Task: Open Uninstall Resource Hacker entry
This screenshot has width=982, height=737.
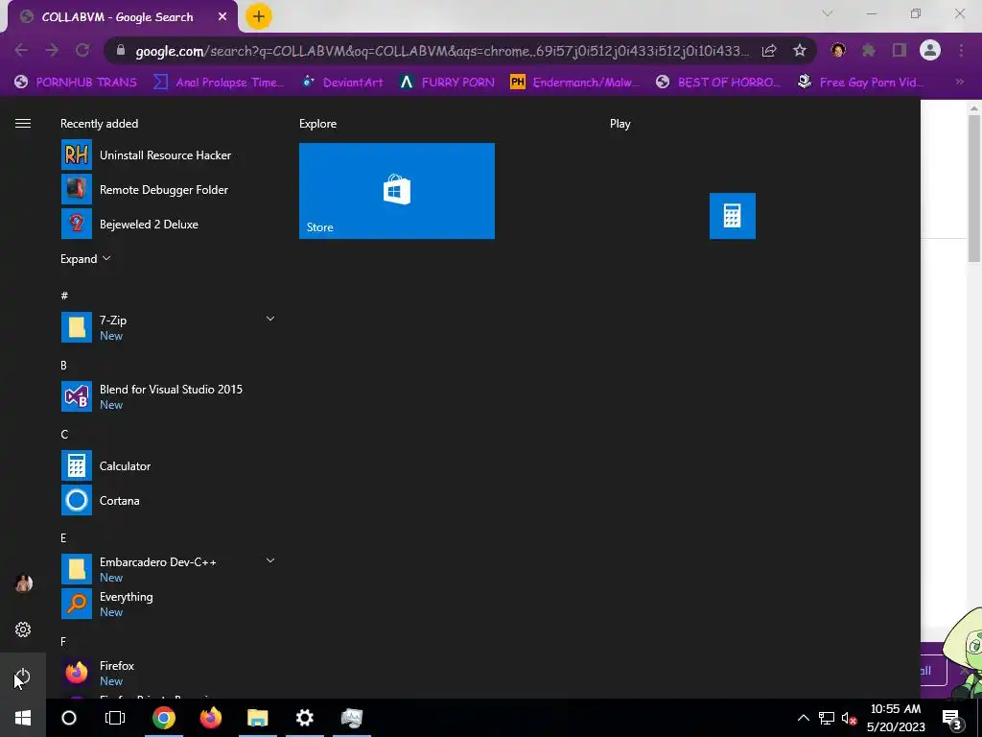Action: pyautogui.click(x=168, y=155)
